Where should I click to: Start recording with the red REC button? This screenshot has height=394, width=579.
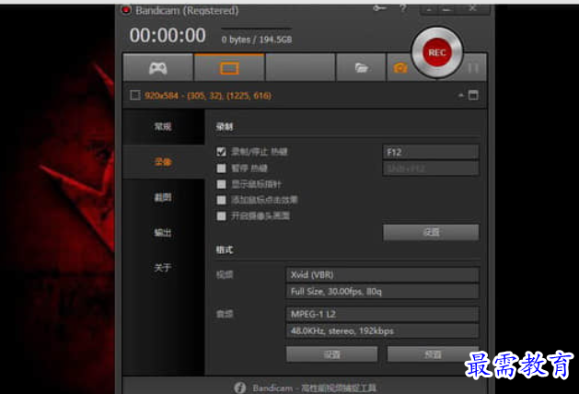coord(437,52)
